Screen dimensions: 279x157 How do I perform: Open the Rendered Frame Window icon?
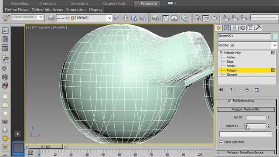(205, 18)
